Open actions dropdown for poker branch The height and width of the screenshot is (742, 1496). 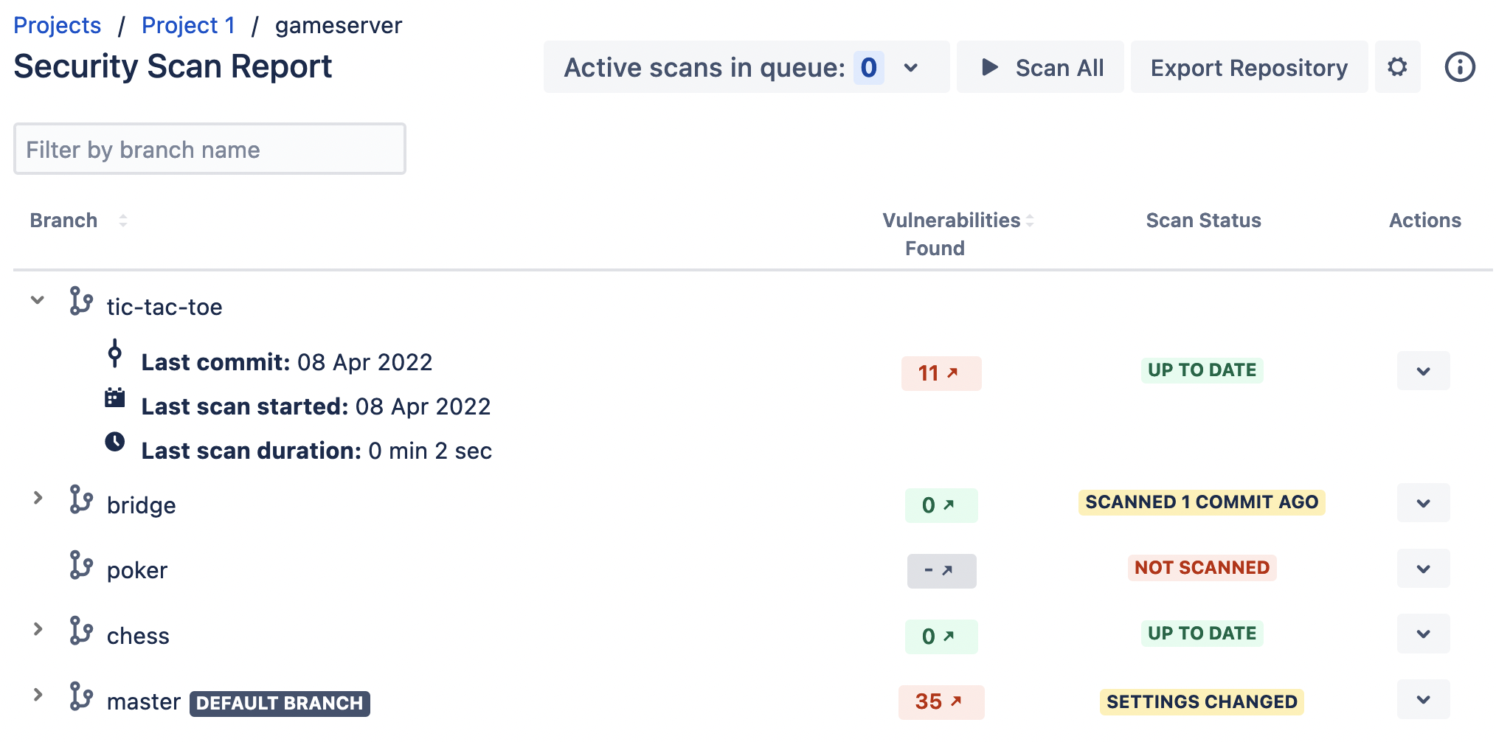coord(1423,569)
